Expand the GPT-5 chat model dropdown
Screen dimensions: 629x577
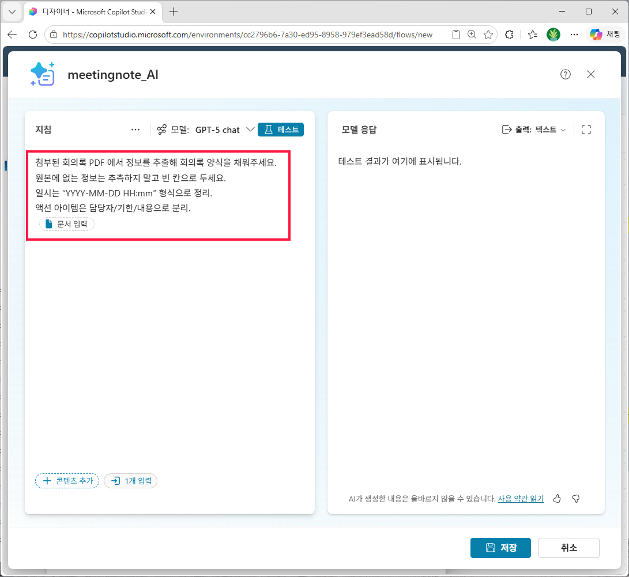[x=225, y=130]
